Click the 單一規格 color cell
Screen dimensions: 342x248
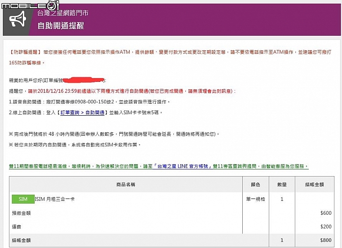pos(256,199)
